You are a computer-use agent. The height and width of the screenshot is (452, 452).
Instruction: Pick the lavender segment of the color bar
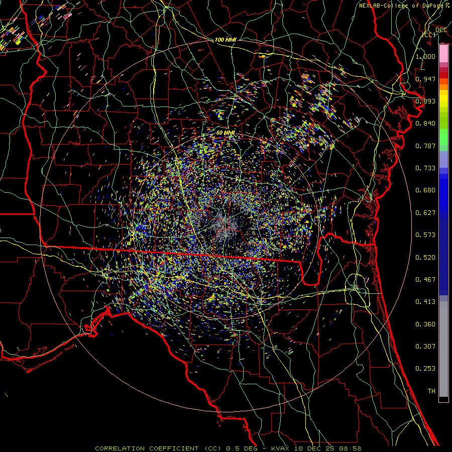click(x=443, y=159)
